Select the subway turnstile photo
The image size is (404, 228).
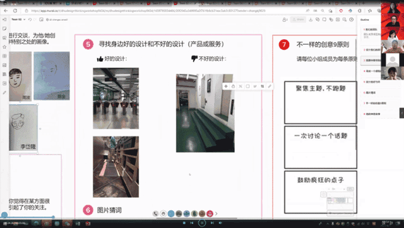click(116, 99)
